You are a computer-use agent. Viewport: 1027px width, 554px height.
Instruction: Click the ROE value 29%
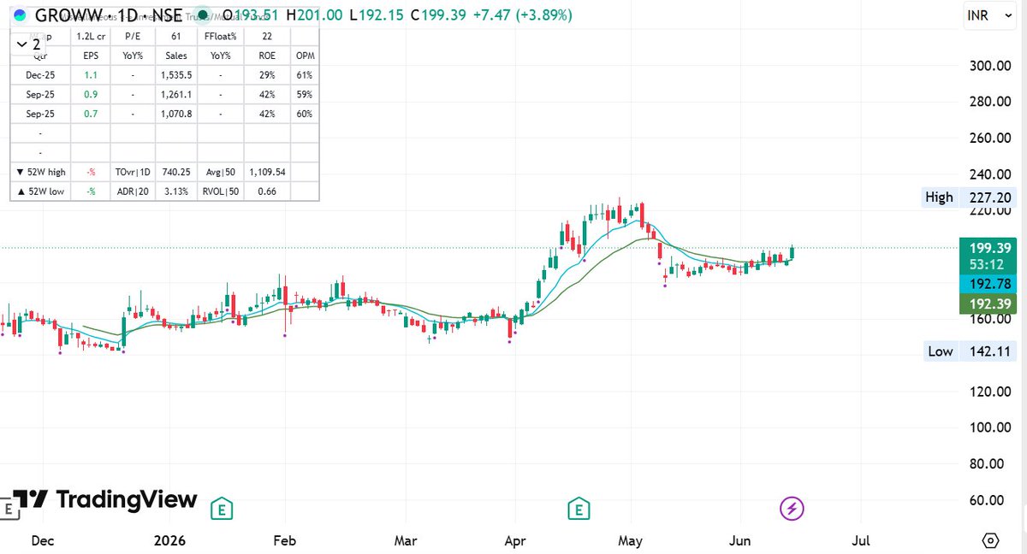point(267,75)
